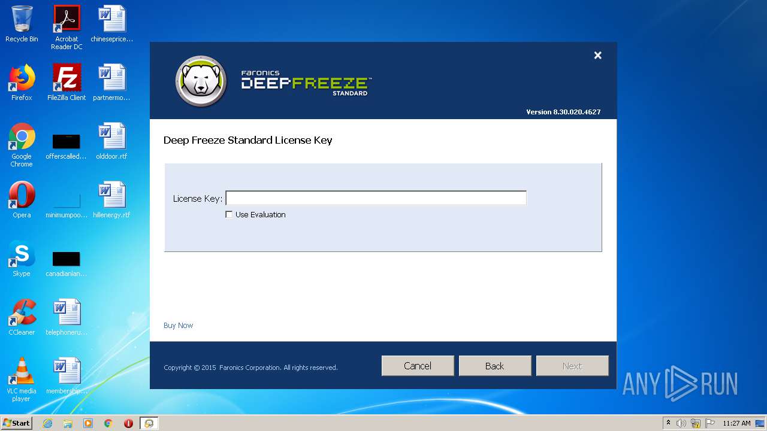Open the telephoneru document icon
767x431 pixels.
(x=67, y=317)
